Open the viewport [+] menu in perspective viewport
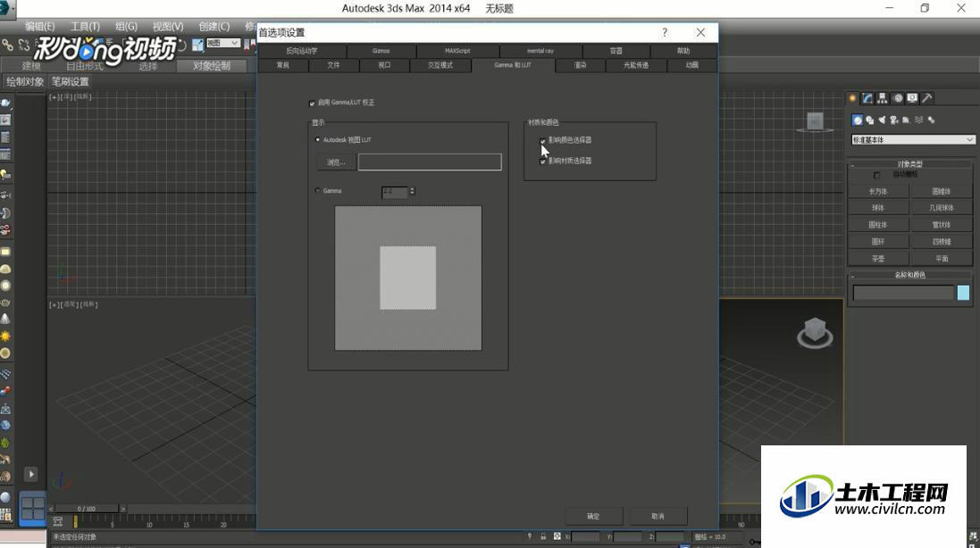This screenshot has width=980, height=548. click(54, 305)
